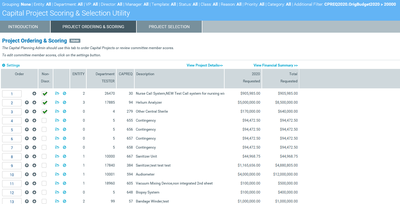Move Nurse Call System row down
The width and height of the screenshot is (400, 204).
coord(34,93)
